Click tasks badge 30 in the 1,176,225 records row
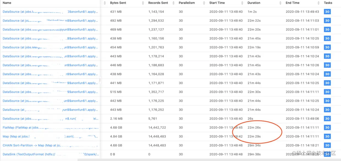The image size is (341, 161). point(327,101)
